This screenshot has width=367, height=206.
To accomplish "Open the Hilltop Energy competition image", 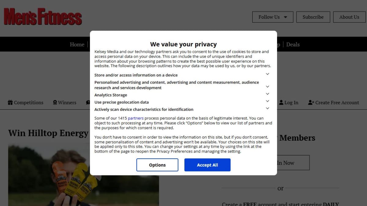I will 49,175.
